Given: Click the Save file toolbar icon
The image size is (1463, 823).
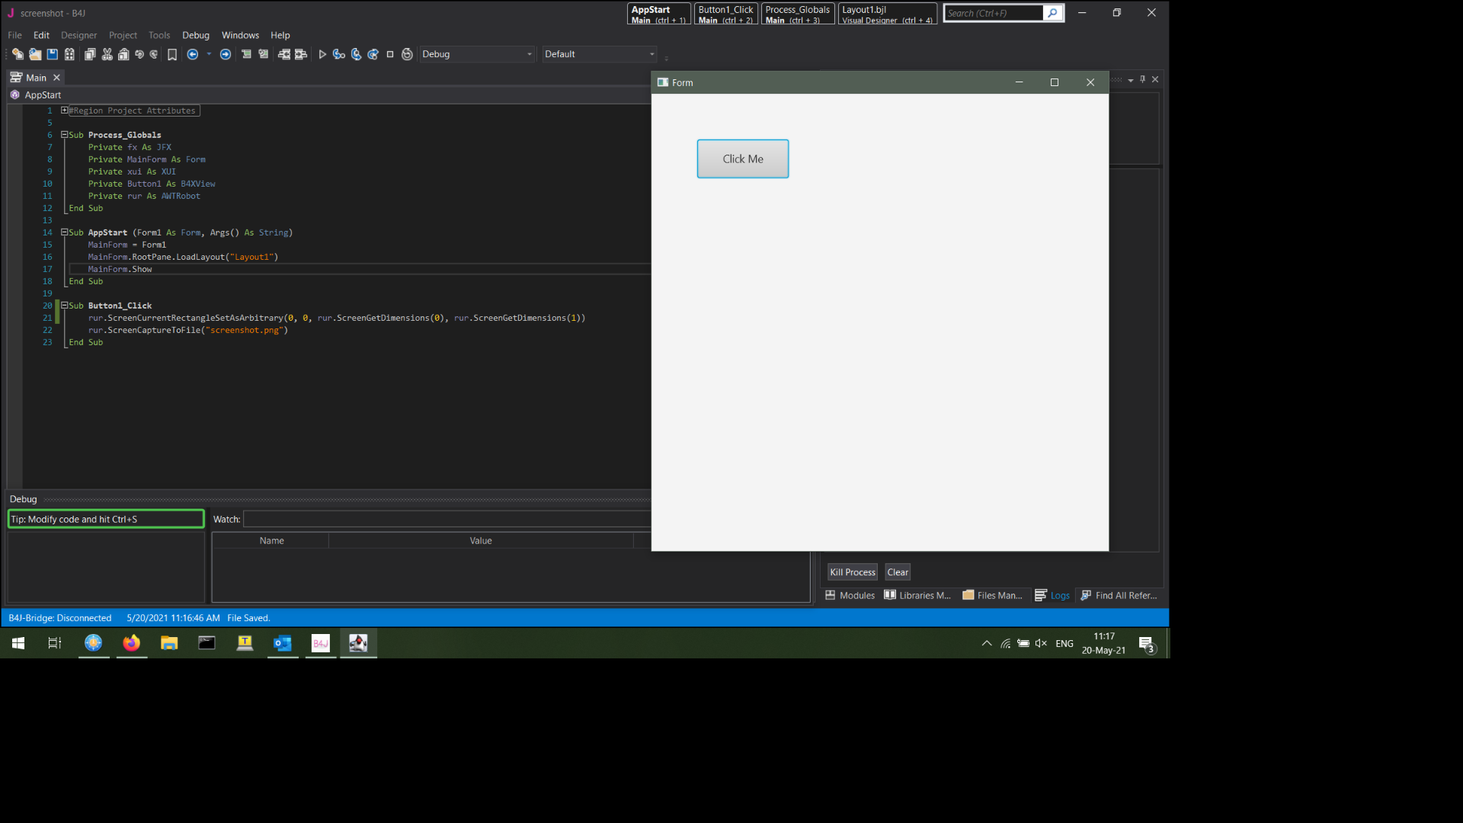Looking at the screenshot, I should pos(52,54).
